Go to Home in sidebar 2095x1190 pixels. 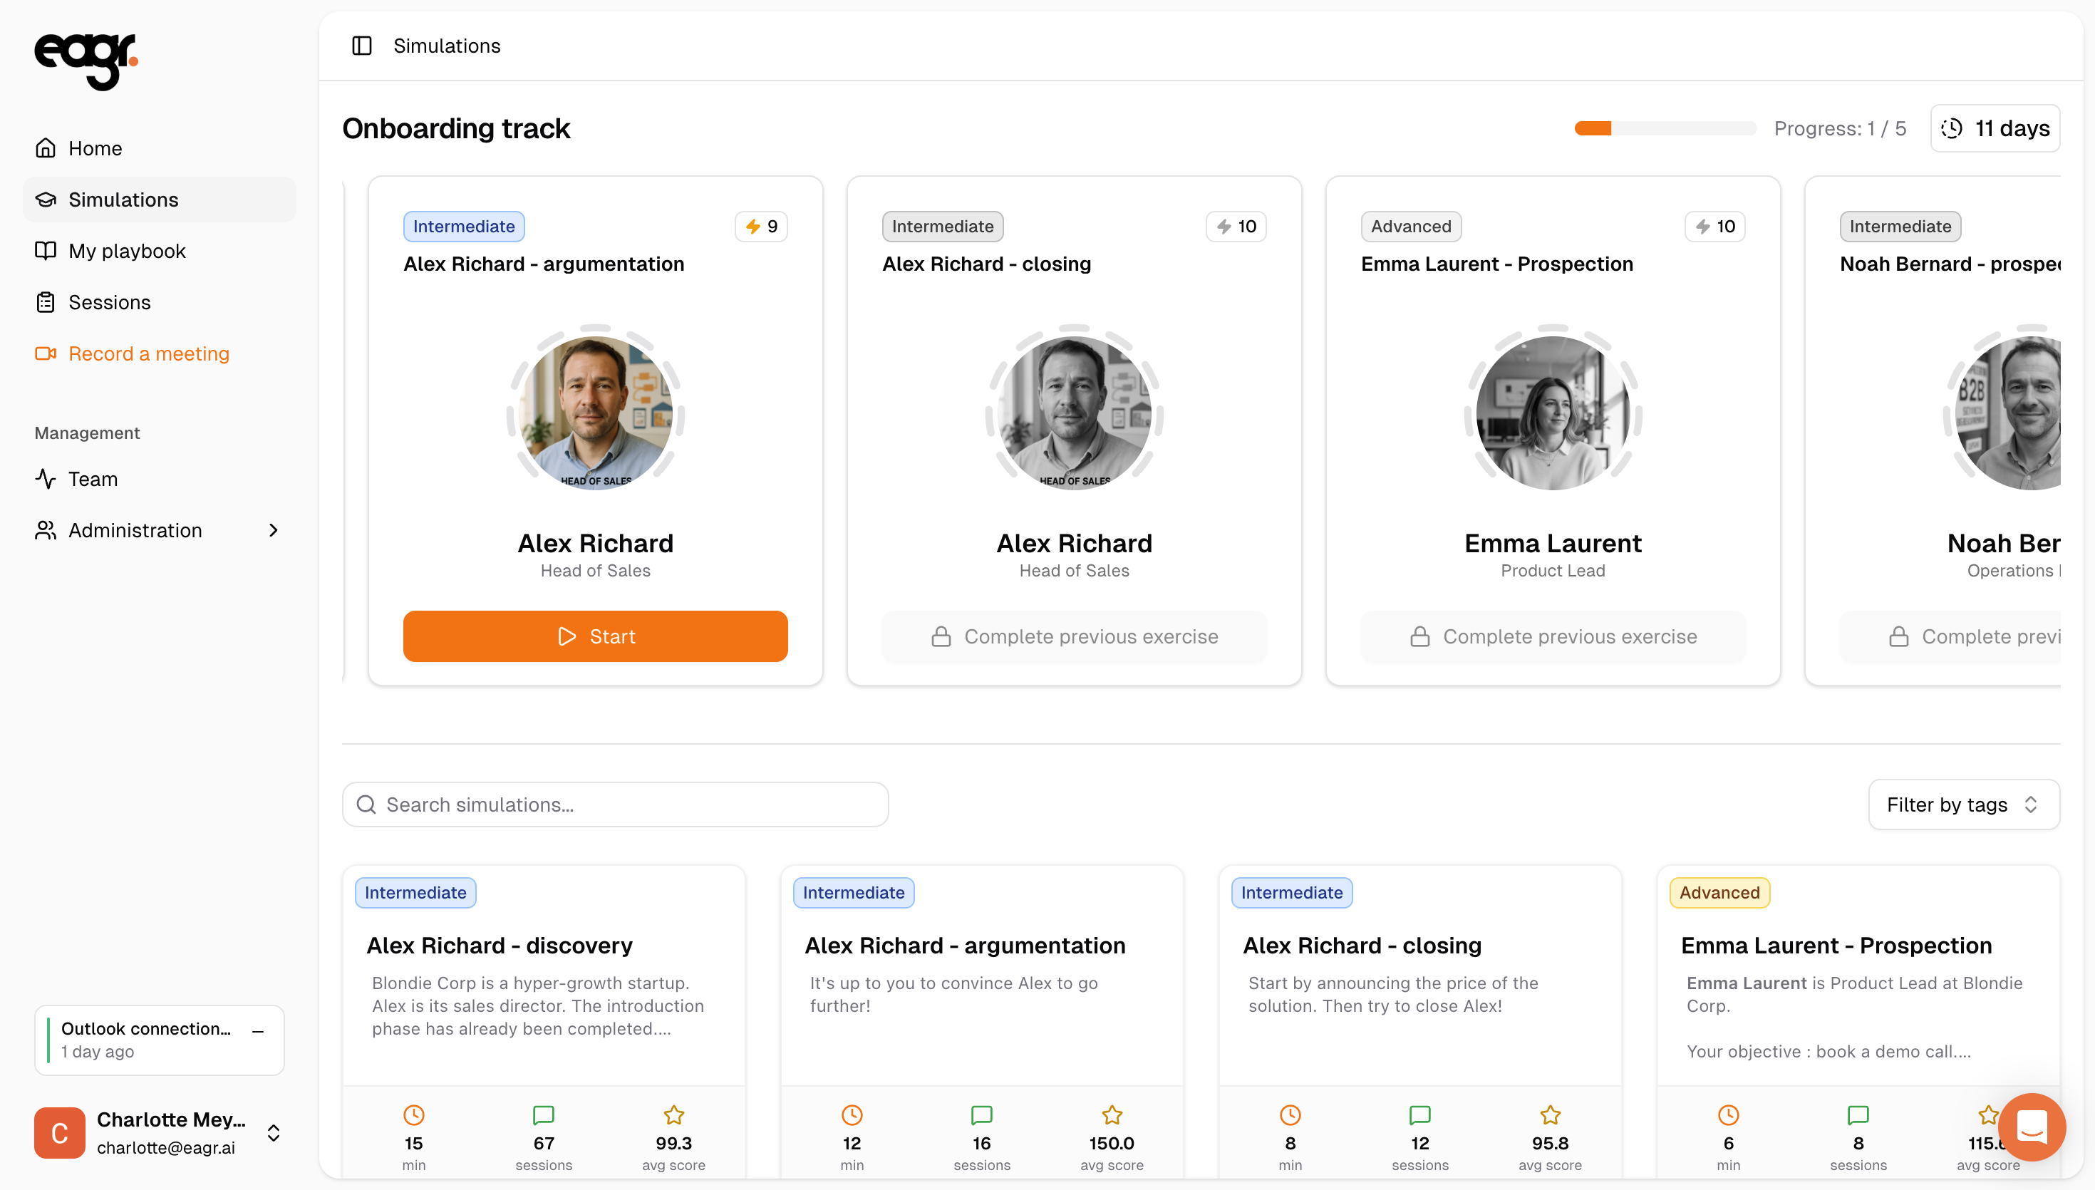tap(95, 148)
